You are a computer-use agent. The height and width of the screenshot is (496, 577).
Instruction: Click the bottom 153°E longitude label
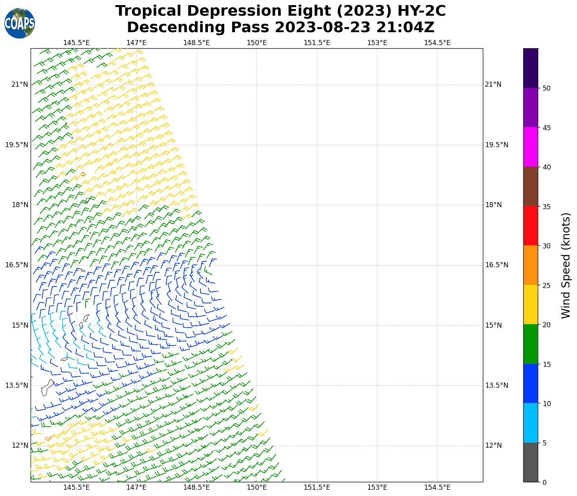(x=377, y=487)
